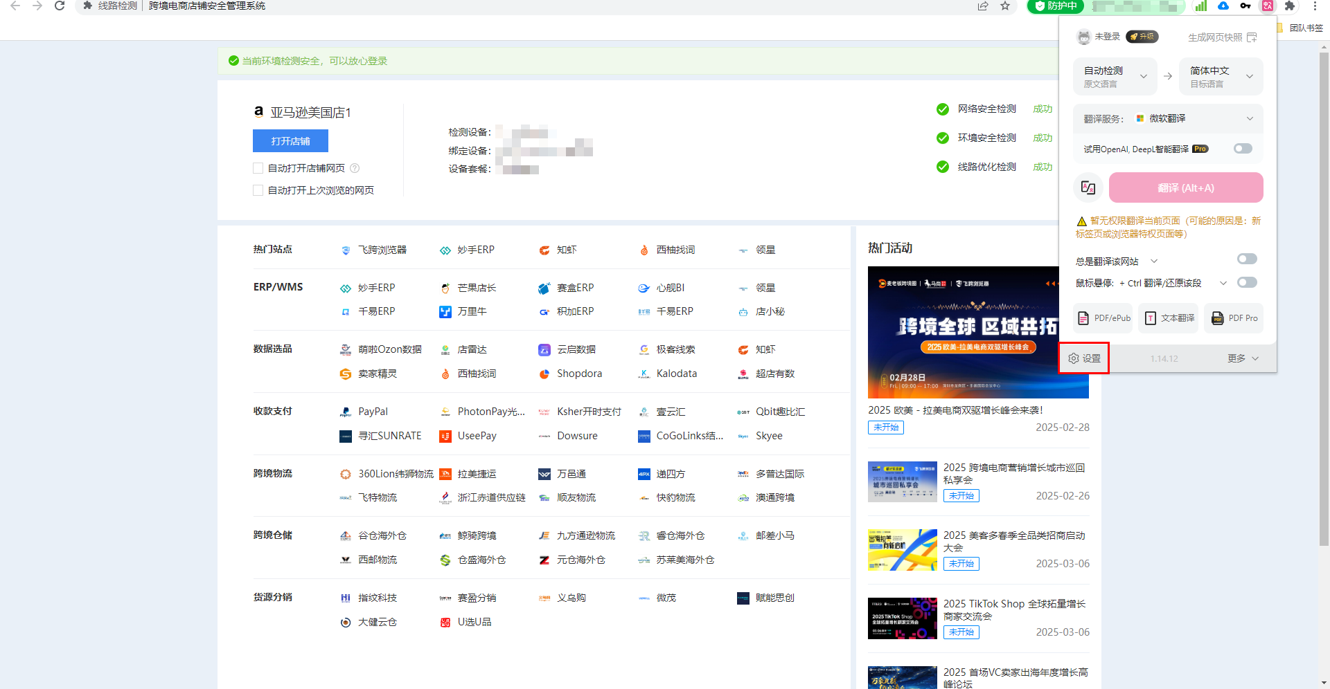
Task: Click 团队书签 bookmarks folder
Action: coord(1300,28)
